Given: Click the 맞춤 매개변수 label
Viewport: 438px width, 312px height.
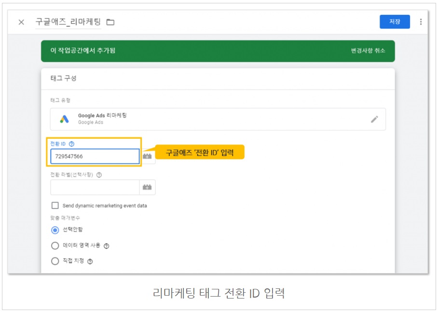Looking at the screenshot, I should [x=65, y=218].
